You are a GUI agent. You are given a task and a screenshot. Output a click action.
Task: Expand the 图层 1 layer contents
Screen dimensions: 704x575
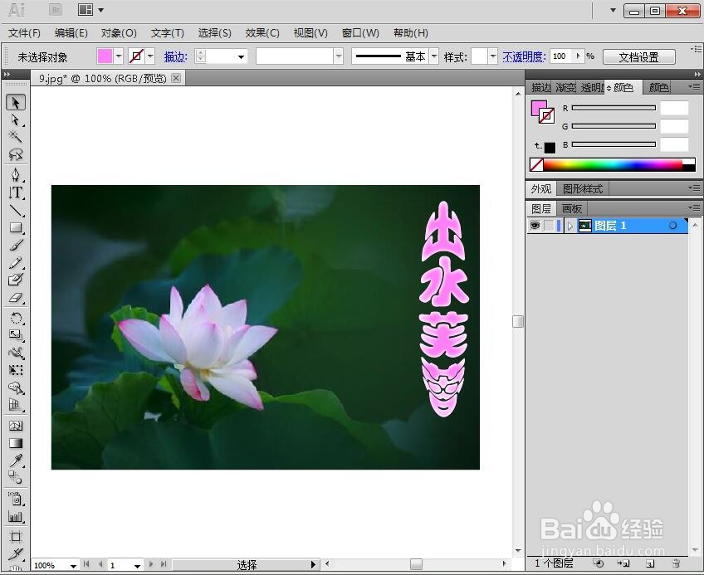click(570, 226)
